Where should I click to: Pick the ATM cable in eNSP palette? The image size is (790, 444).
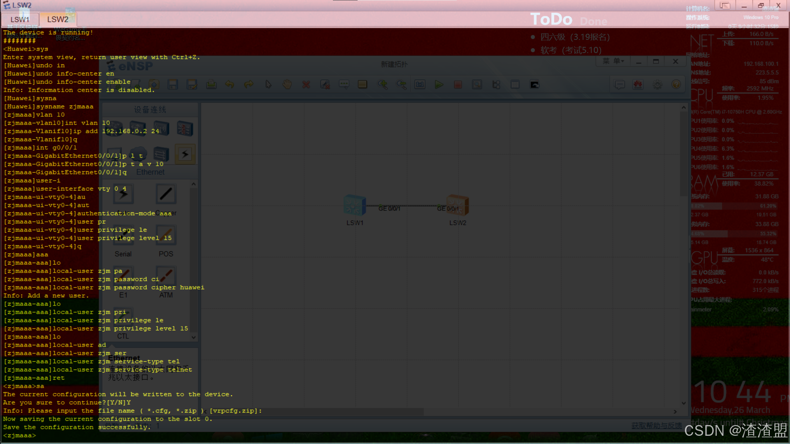point(166,276)
